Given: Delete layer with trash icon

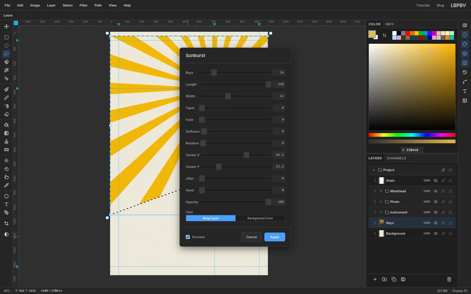Looking at the screenshot, I should 449,279.
